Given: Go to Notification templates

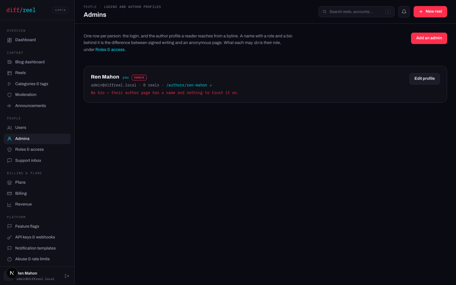Looking at the screenshot, I should (37, 248).
